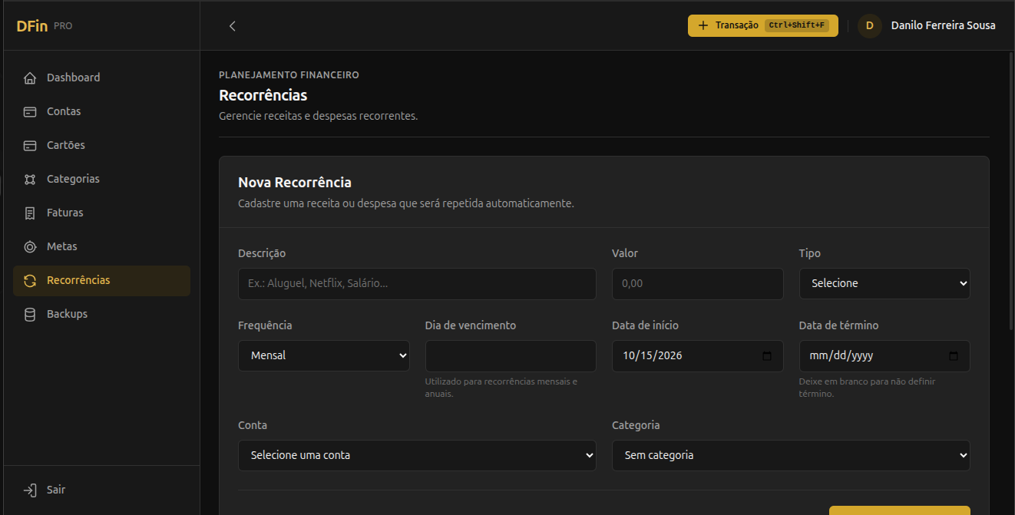Click the user avatar with letter D
This screenshot has height=515, width=1015.
(869, 25)
